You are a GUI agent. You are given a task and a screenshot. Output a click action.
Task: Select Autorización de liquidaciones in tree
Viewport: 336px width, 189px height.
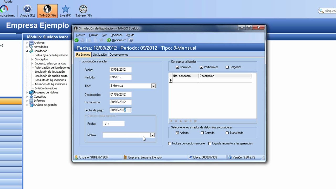(x=52, y=68)
